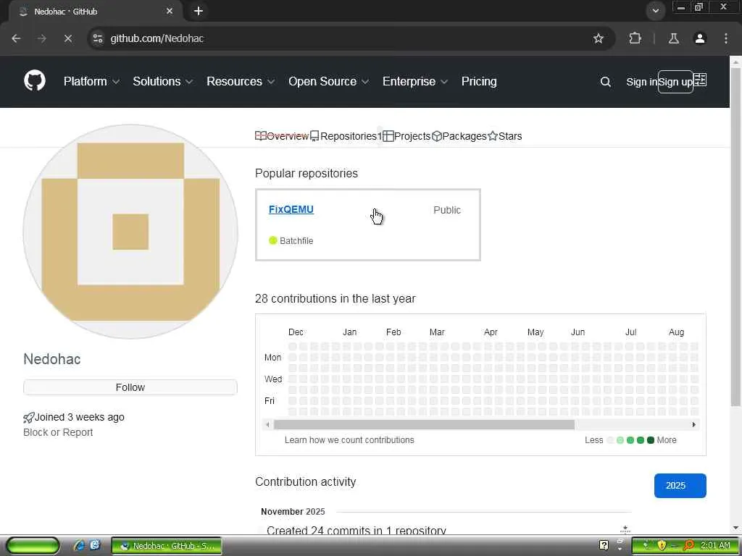Click the second quick launch browser icon
This screenshot has width=742, height=556.
[95, 545]
